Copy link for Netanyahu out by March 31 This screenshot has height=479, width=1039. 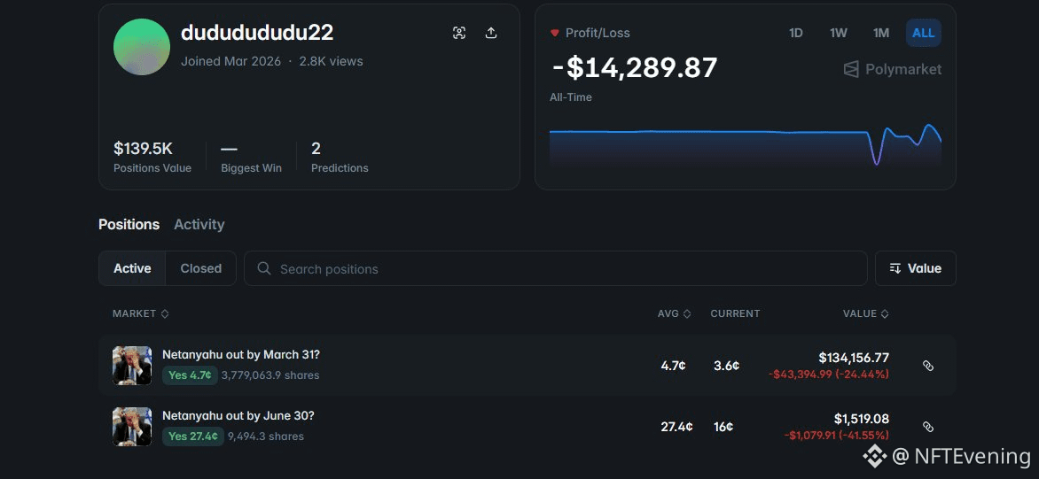pos(927,365)
